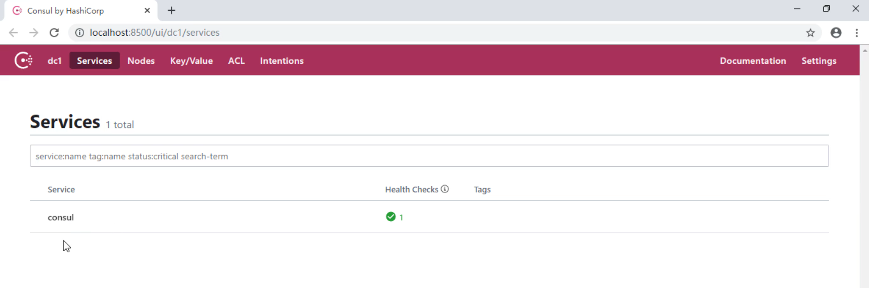
Task: Click the '1 total' services count
Action: pyautogui.click(x=120, y=125)
